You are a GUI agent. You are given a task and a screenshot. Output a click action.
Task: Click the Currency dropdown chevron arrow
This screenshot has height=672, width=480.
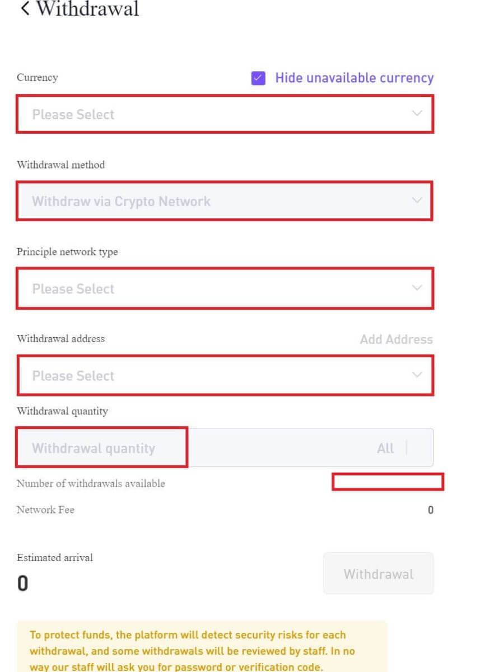click(417, 114)
